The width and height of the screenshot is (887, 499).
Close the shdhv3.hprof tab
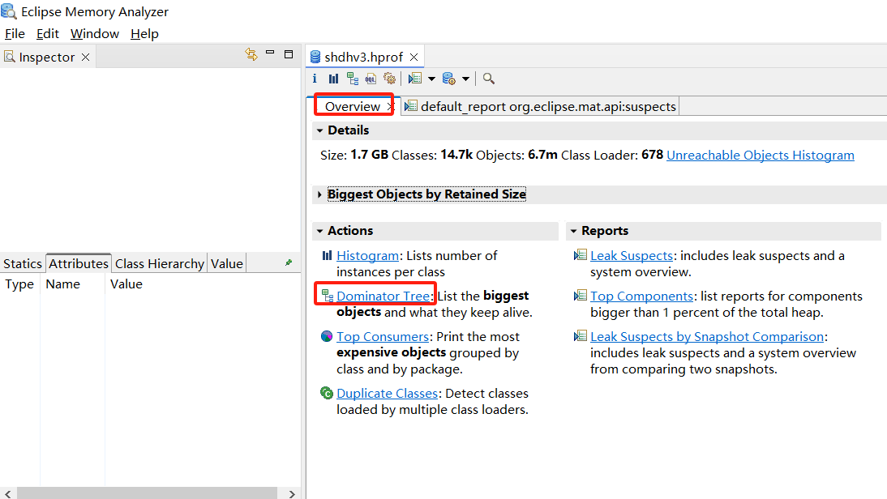click(414, 57)
